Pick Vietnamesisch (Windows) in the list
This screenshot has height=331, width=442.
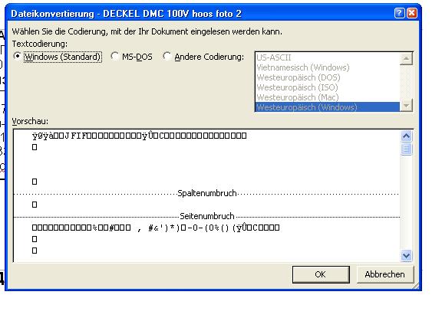[327, 67]
